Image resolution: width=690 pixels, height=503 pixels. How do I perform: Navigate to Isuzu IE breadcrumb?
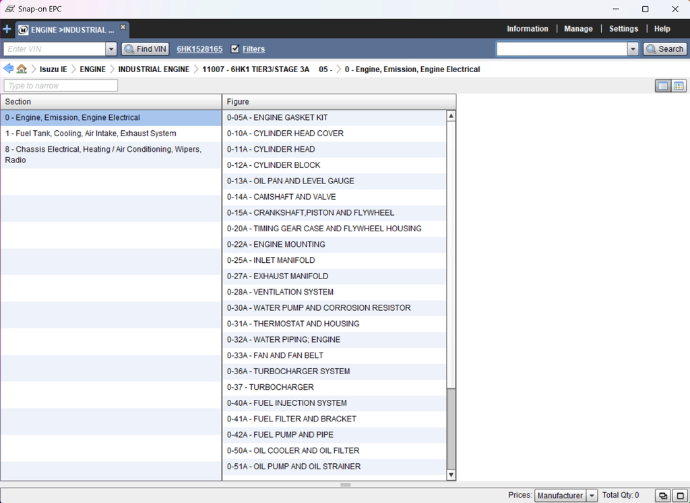pos(53,69)
